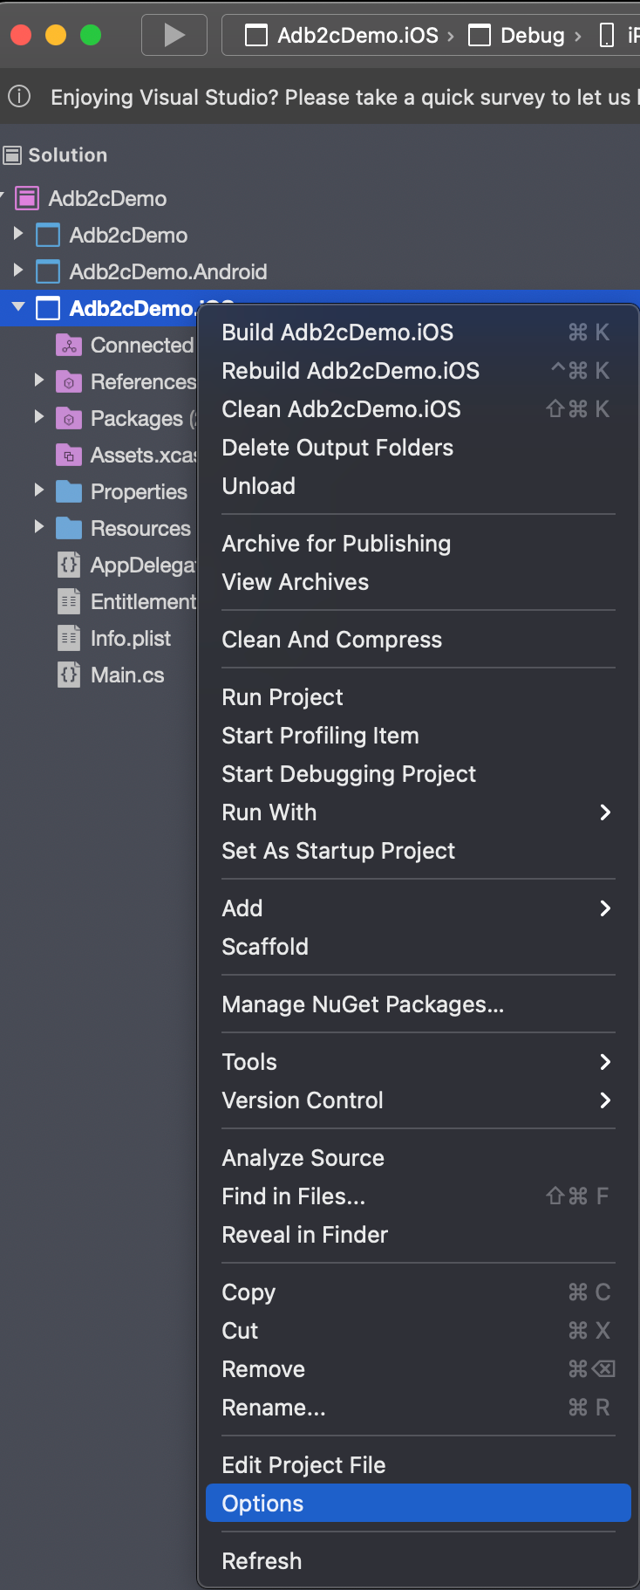Expand the Resources folder
The image size is (640, 1590).
coord(39,527)
